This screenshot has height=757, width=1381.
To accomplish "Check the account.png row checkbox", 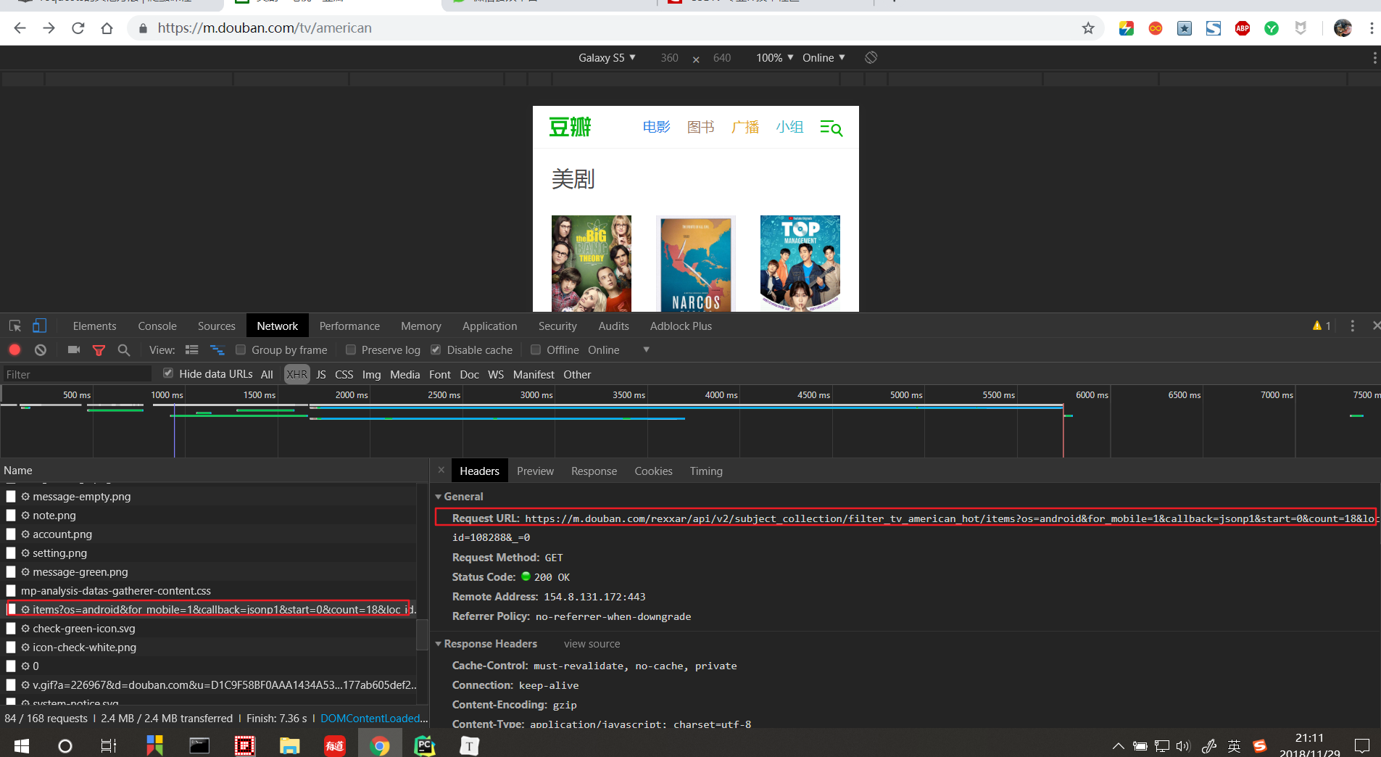I will (x=11, y=534).
